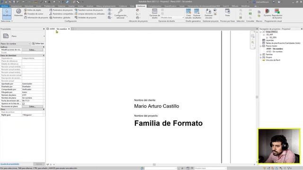Collapse the Vistas node in project browser

tap(261, 32)
